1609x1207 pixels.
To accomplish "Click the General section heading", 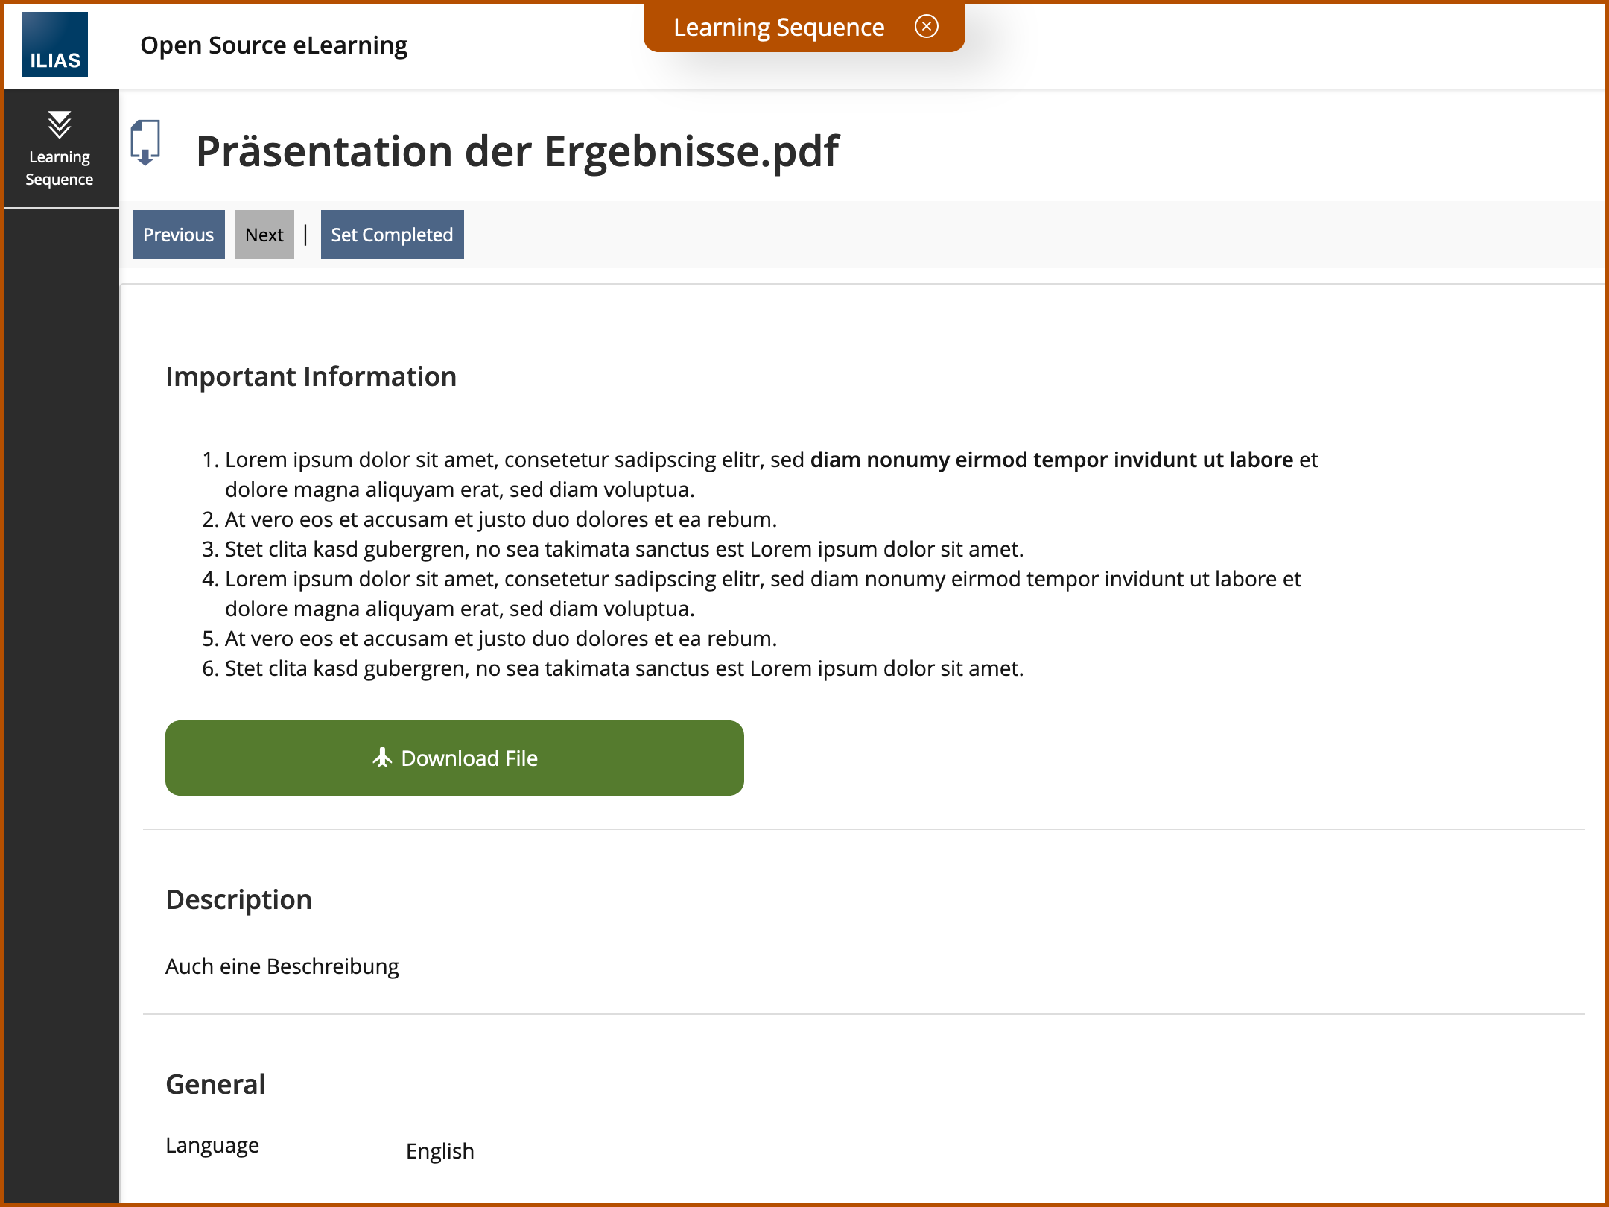I will [215, 1084].
